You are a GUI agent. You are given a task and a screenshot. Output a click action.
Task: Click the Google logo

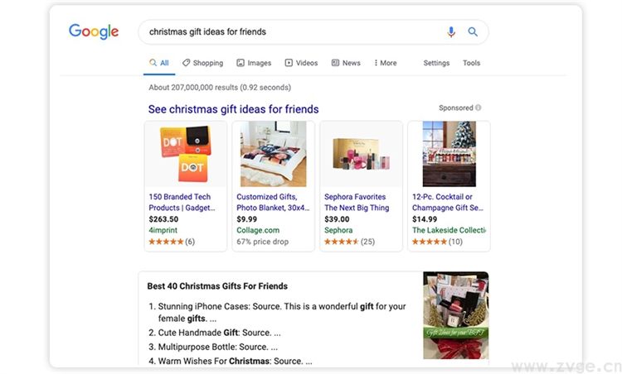tap(94, 32)
